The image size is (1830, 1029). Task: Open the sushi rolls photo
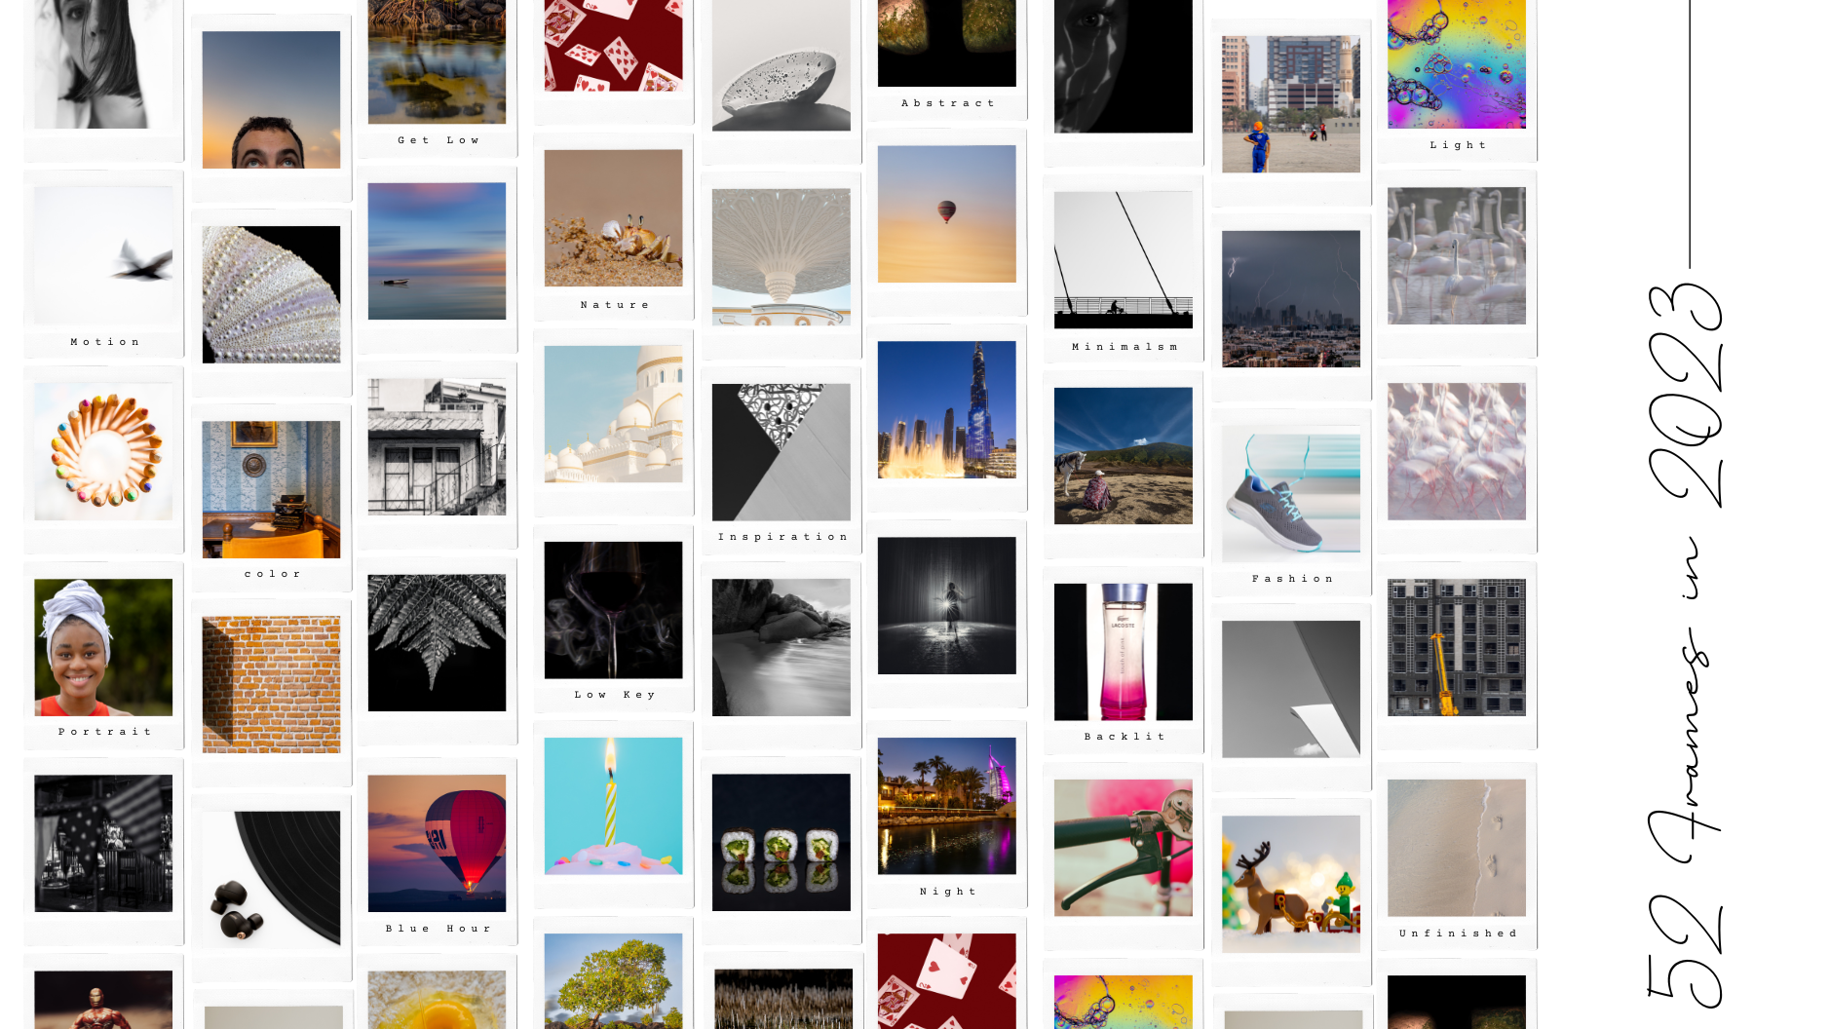click(x=781, y=843)
